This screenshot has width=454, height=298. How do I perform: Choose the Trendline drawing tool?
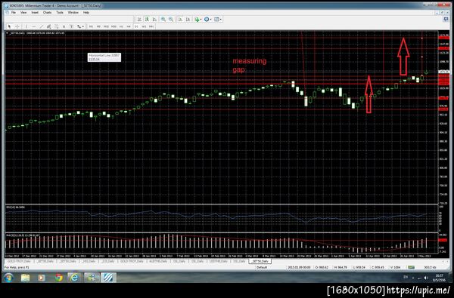click(42, 26)
